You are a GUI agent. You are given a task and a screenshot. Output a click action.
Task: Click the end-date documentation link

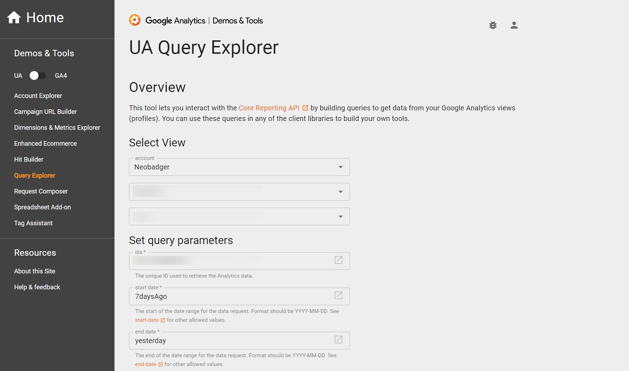coord(145,364)
